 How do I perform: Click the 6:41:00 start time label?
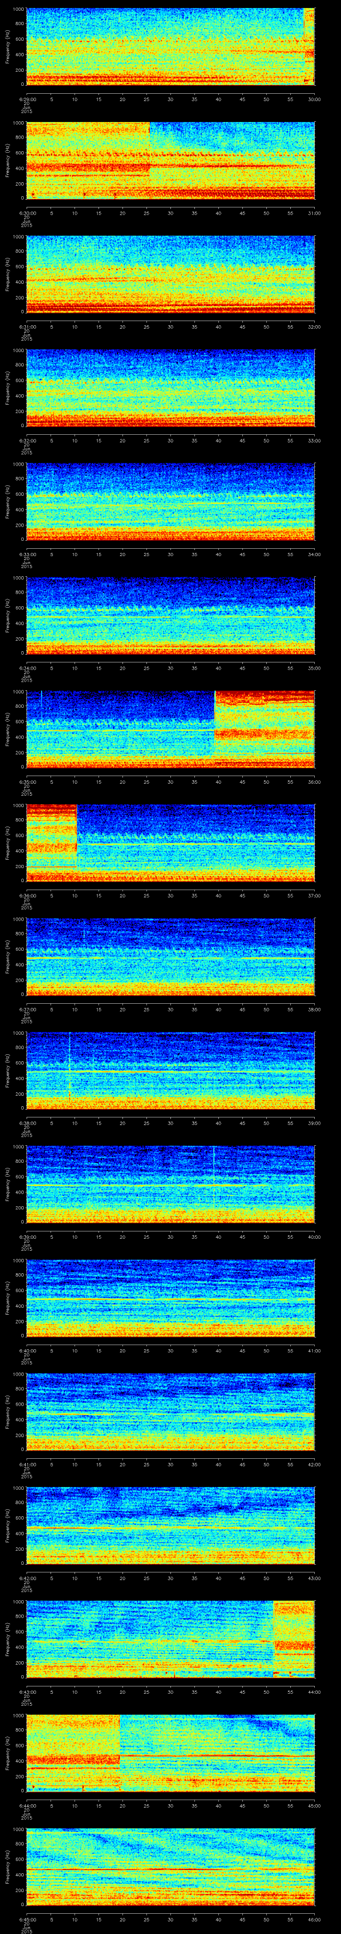(27, 1464)
